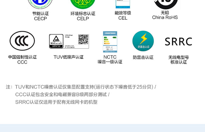Select the 'NCTC 噪音一级认证' caption
The height and width of the screenshot is (132, 205).
[x=110, y=59]
